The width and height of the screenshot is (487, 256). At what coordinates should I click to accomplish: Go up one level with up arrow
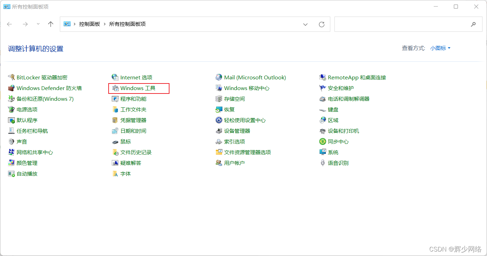pyautogui.click(x=51, y=24)
